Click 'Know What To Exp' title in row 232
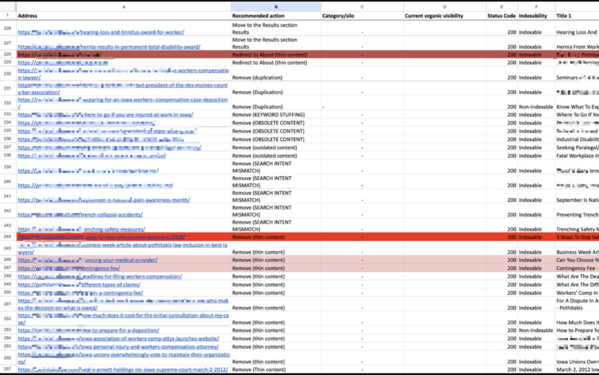 577,107
